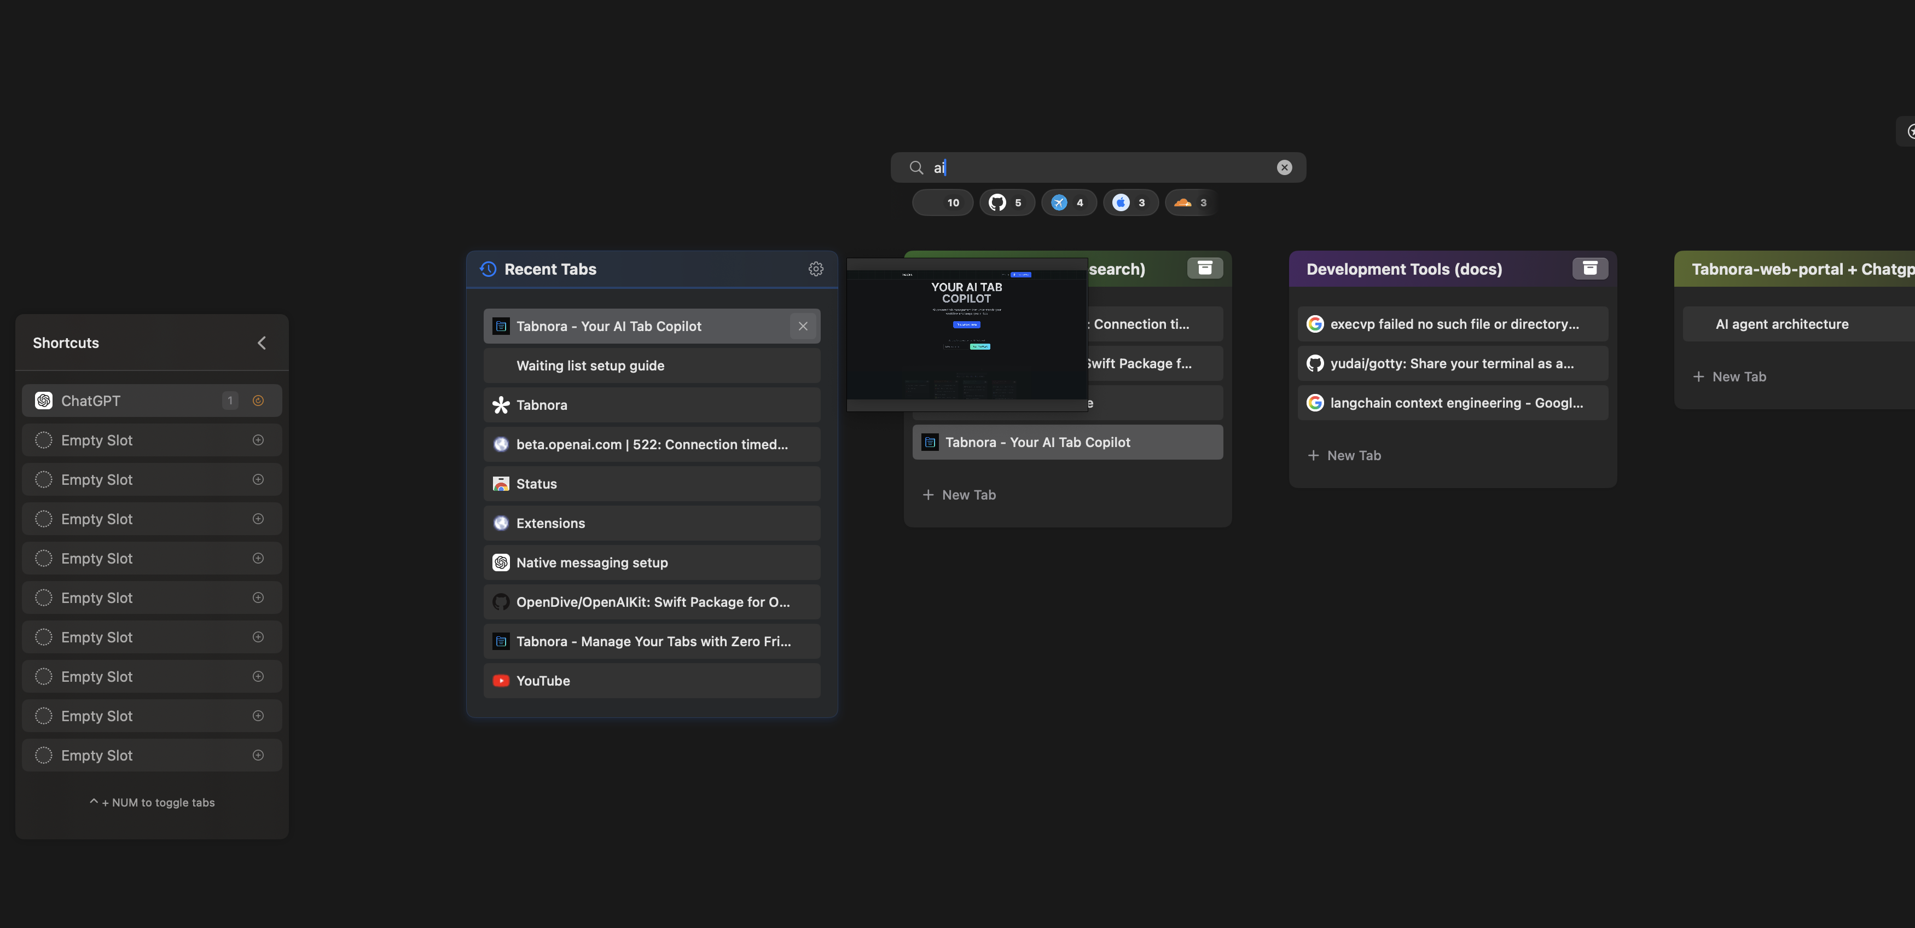
Task: Click the globe favicon beside beta.openai.com
Action: (501, 445)
